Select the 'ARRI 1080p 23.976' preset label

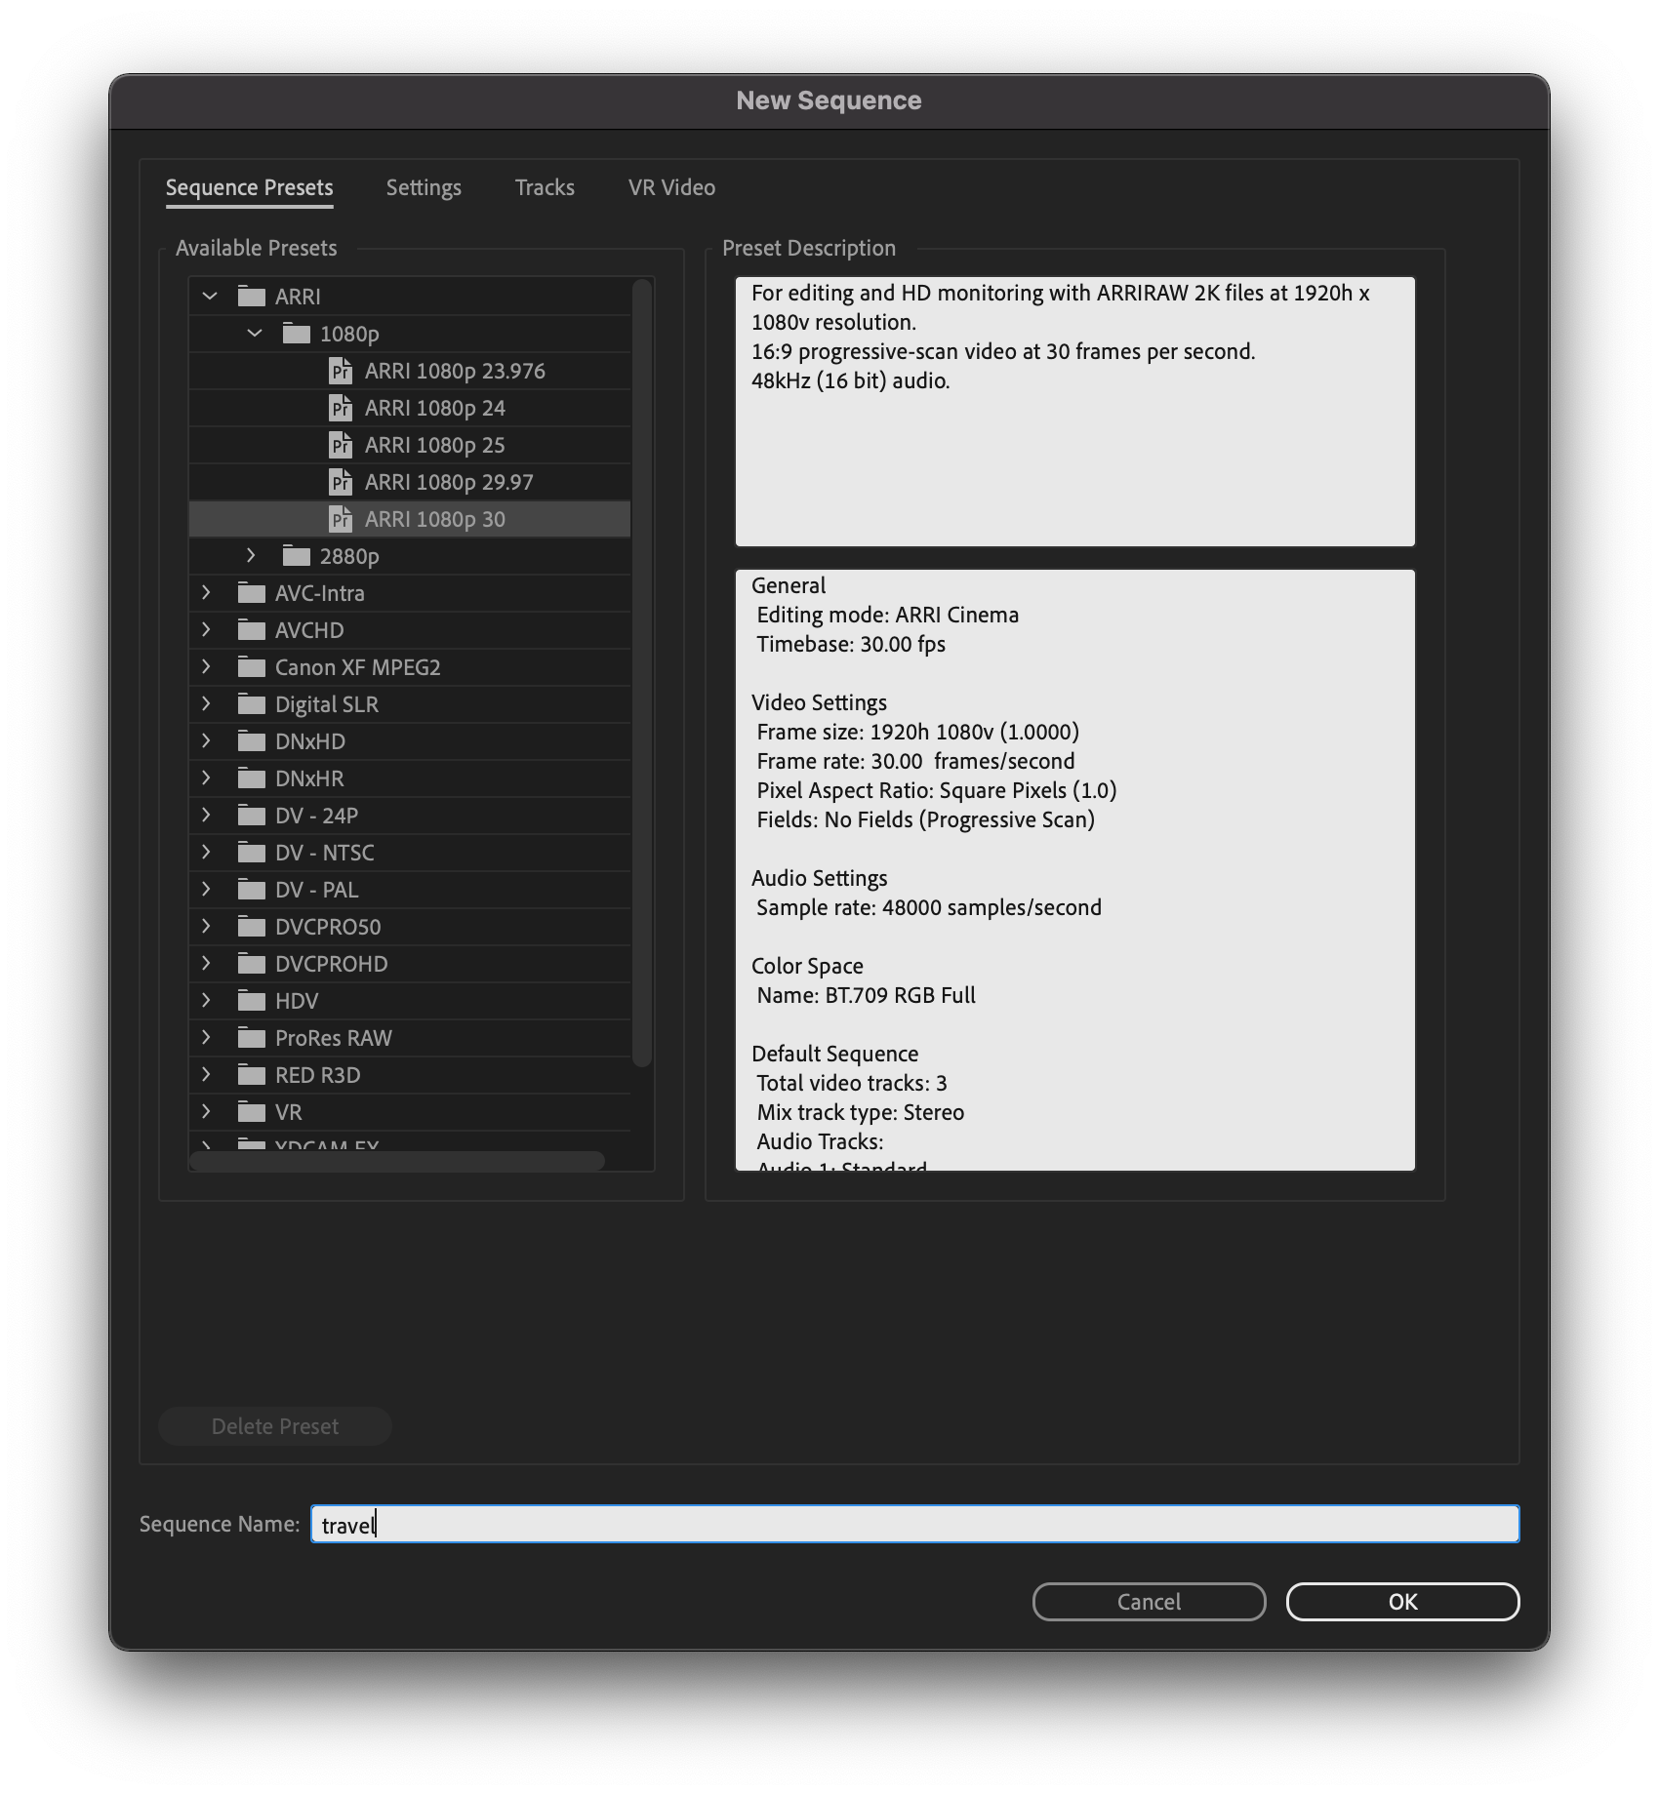pos(455,371)
